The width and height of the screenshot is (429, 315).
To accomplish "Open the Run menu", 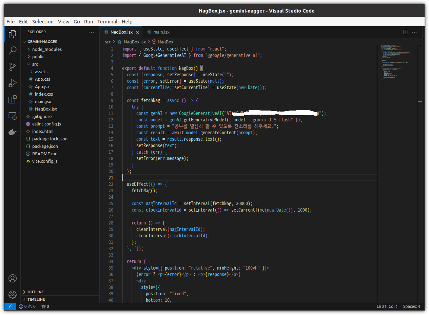I will point(89,21).
